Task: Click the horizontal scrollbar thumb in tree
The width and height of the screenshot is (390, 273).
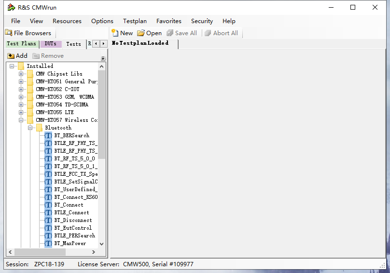Action: click(x=40, y=252)
